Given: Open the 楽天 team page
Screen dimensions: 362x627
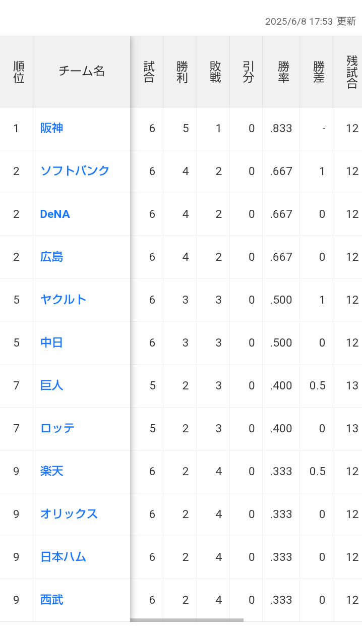Looking at the screenshot, I should 51,471.
